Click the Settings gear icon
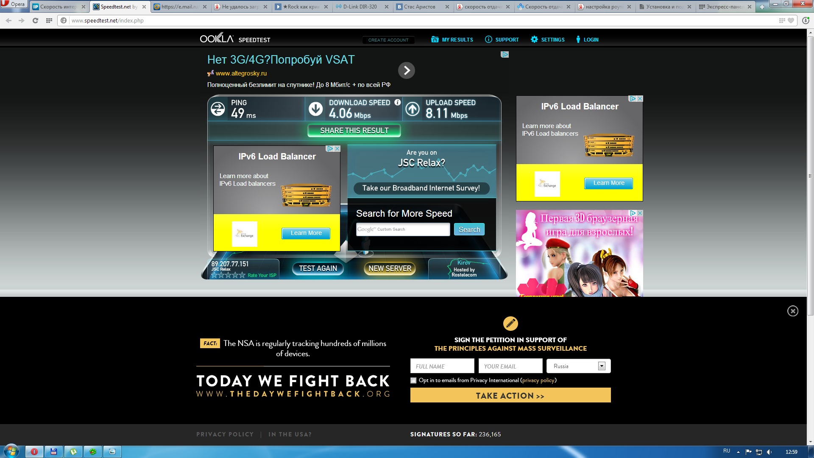The image size is (814, 458). click(534, 39)
